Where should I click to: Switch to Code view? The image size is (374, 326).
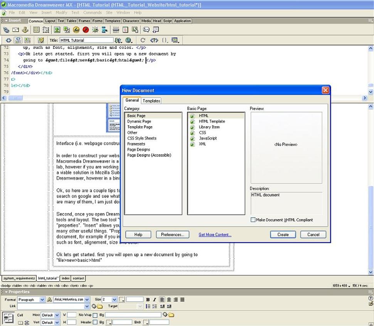coord(8,40)
